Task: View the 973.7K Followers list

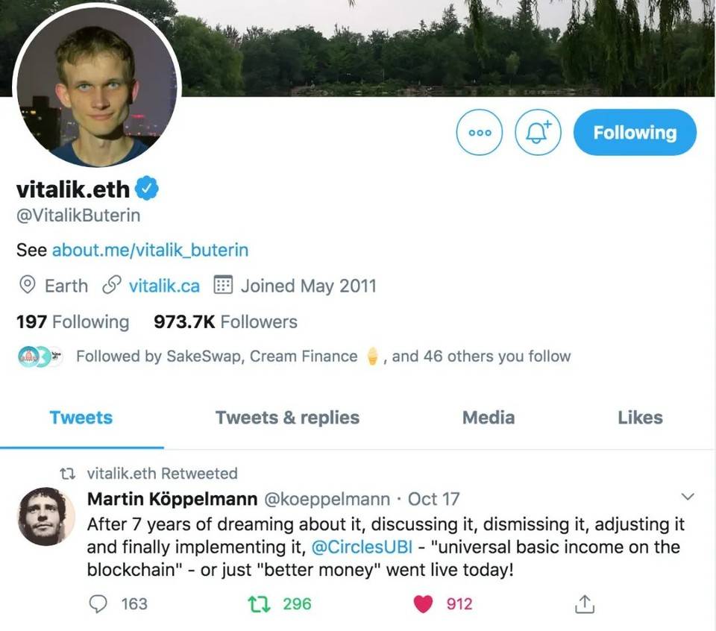Action: click(x=225, y=322)
